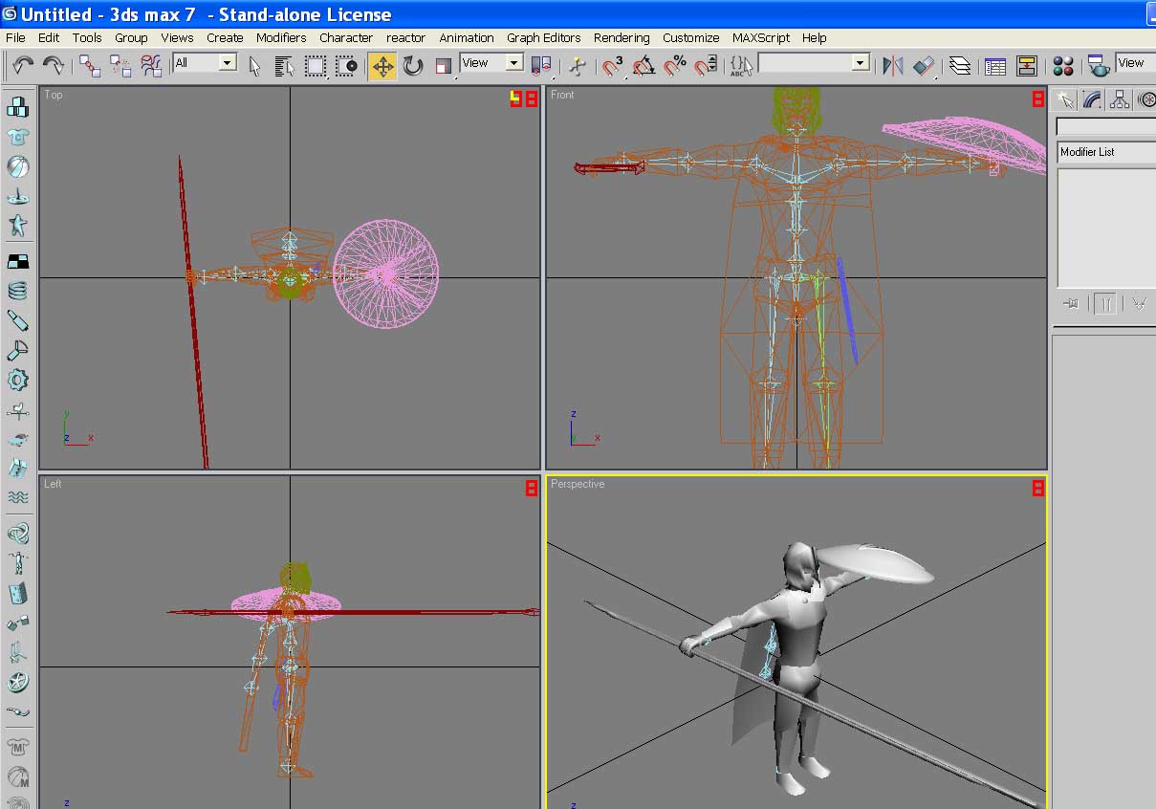Click the wave lines icon in sidebar
Viewport: 1156px width, 809px height.
[x=17, y=497]
